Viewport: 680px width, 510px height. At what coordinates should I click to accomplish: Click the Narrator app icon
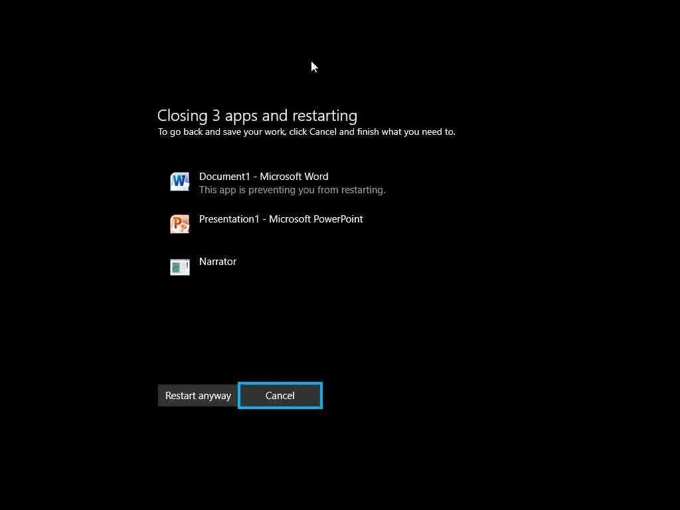point(179,267)
